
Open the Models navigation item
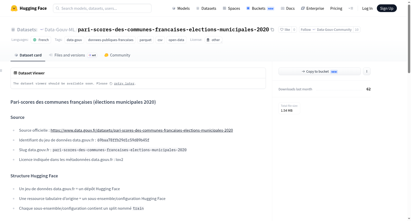tap(181, 8)
